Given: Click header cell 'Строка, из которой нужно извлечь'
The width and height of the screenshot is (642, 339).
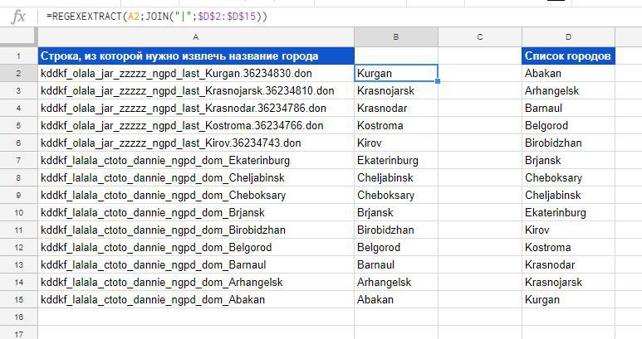Looking at the screenshot, I should click(x=196, y=56).
